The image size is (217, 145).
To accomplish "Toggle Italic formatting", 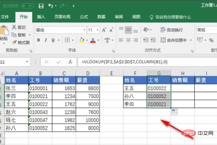I will [46, 40].
